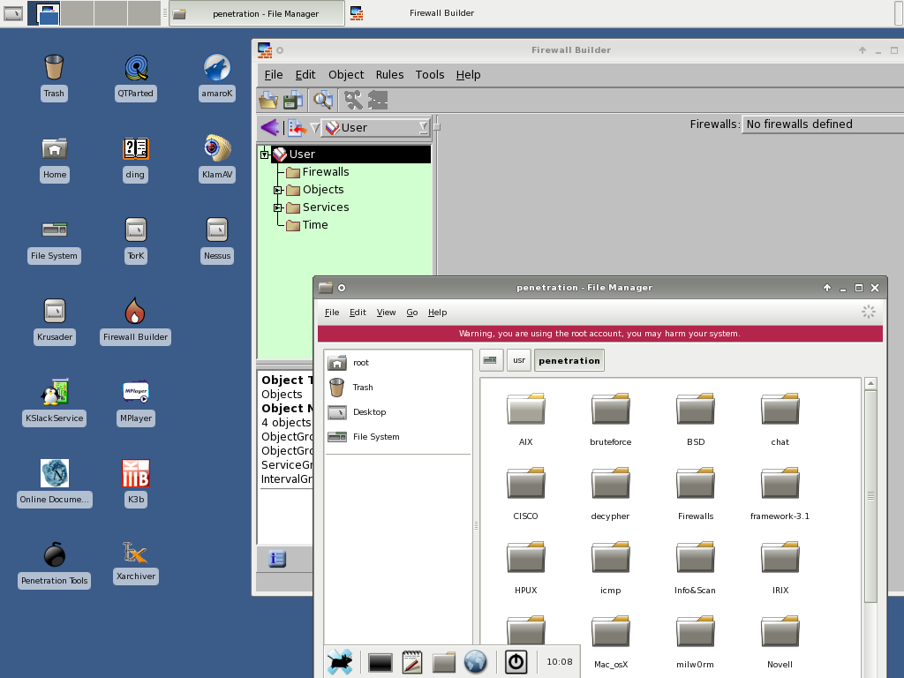904x678 pixels.
Task: Open File Manager View menu
Action: point(387,313)
